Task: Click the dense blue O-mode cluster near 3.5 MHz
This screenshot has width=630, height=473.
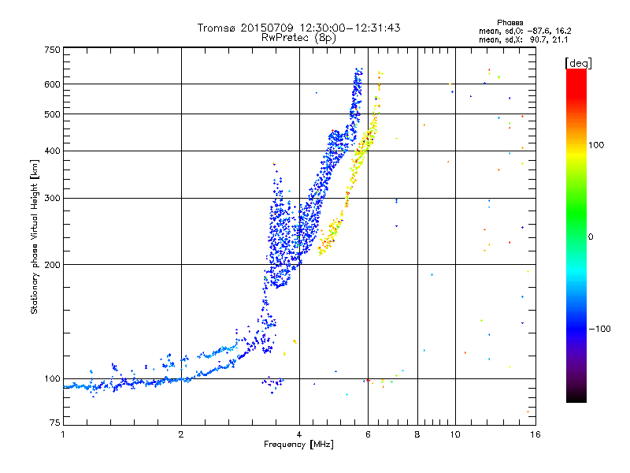Action: pos(281,241)
